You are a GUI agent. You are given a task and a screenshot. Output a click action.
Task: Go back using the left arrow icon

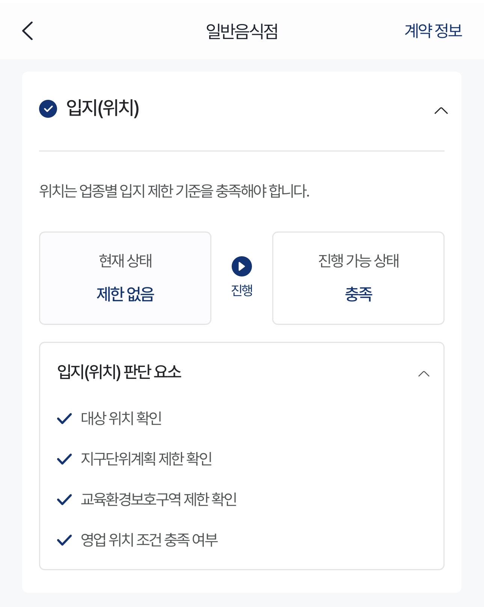click(x=28, y=31)
